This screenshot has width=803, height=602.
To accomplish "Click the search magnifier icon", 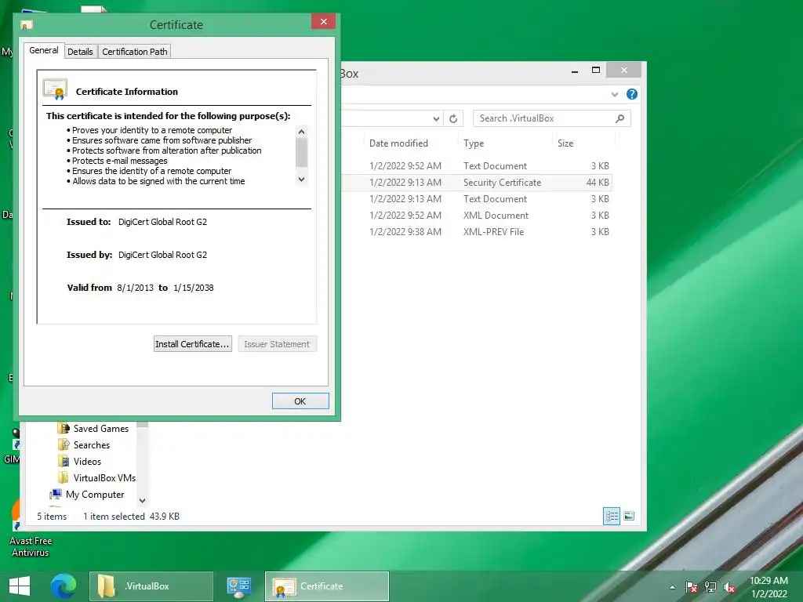I will pyautogui.click(x=620, y=118).
